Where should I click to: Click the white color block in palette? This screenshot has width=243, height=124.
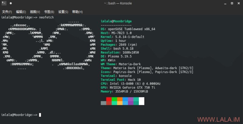[x=142, y=101]
